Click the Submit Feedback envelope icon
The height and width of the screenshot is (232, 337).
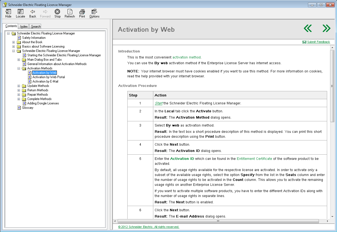pos(304,42)
